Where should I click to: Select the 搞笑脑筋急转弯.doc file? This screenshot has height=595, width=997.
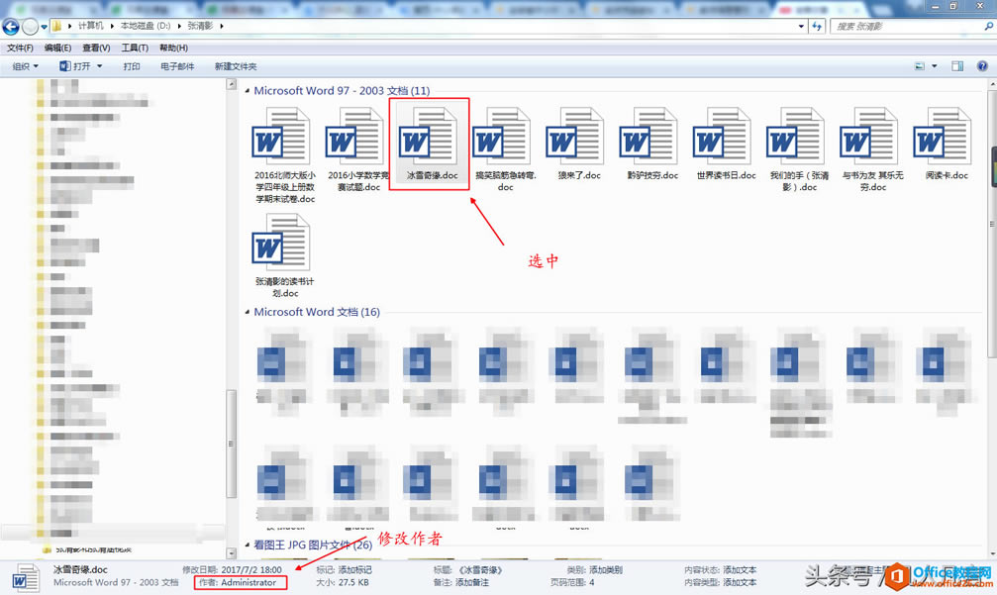(506, 149)
